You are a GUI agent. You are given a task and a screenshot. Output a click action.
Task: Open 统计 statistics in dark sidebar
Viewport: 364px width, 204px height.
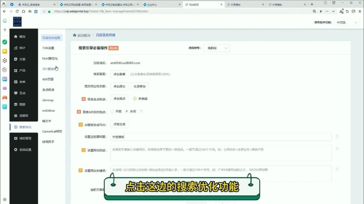coord(20,48)
